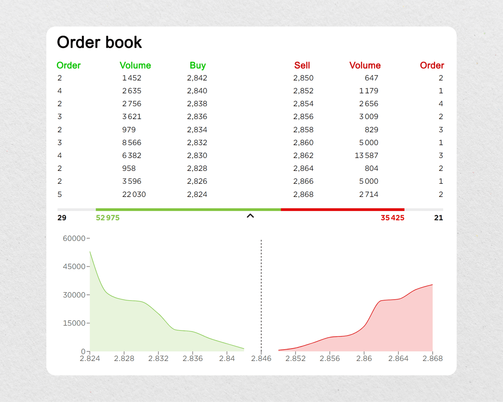
Task: Select the sell Order column header
Action: (x=432, y=65)
